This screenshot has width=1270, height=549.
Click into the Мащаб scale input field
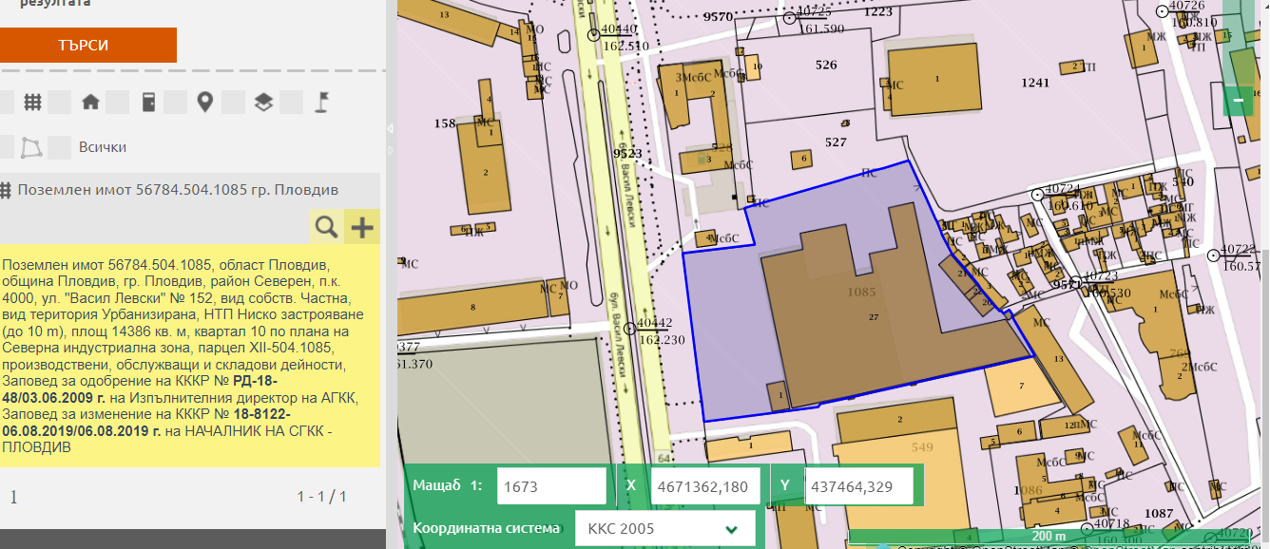pos(551,485)
